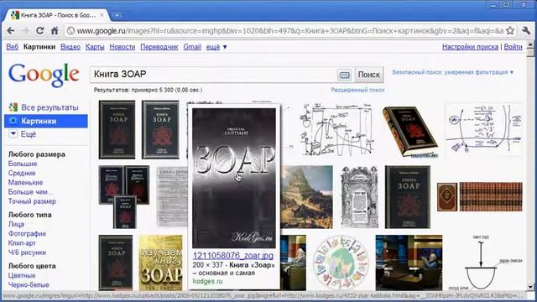Screen dimensions: 537x302
Task: Open the 'изучаем книгу ЗОАР' golden thumbnail
Action: (160, 263)
